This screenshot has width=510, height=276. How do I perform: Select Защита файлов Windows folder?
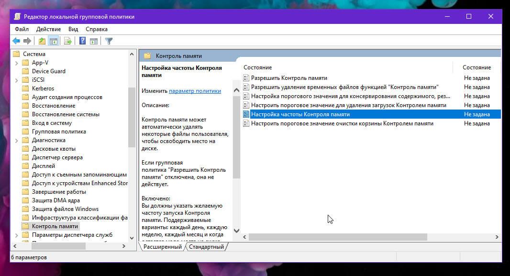coord(65,209)
